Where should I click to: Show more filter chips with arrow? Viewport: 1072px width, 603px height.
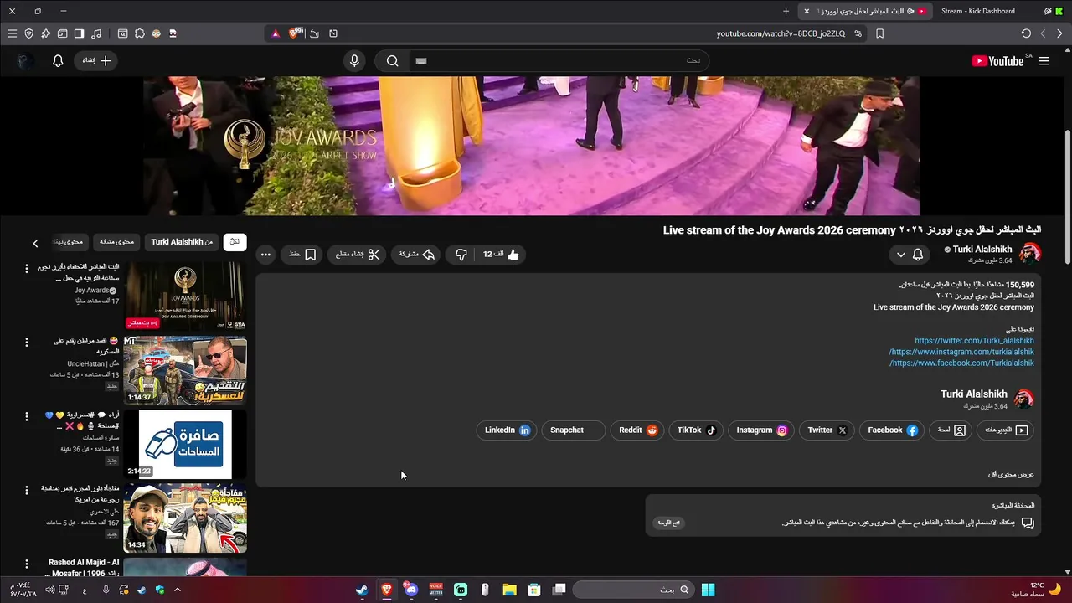35,243
